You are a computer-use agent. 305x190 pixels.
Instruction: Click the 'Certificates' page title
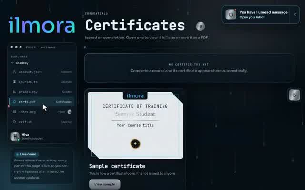135,25
